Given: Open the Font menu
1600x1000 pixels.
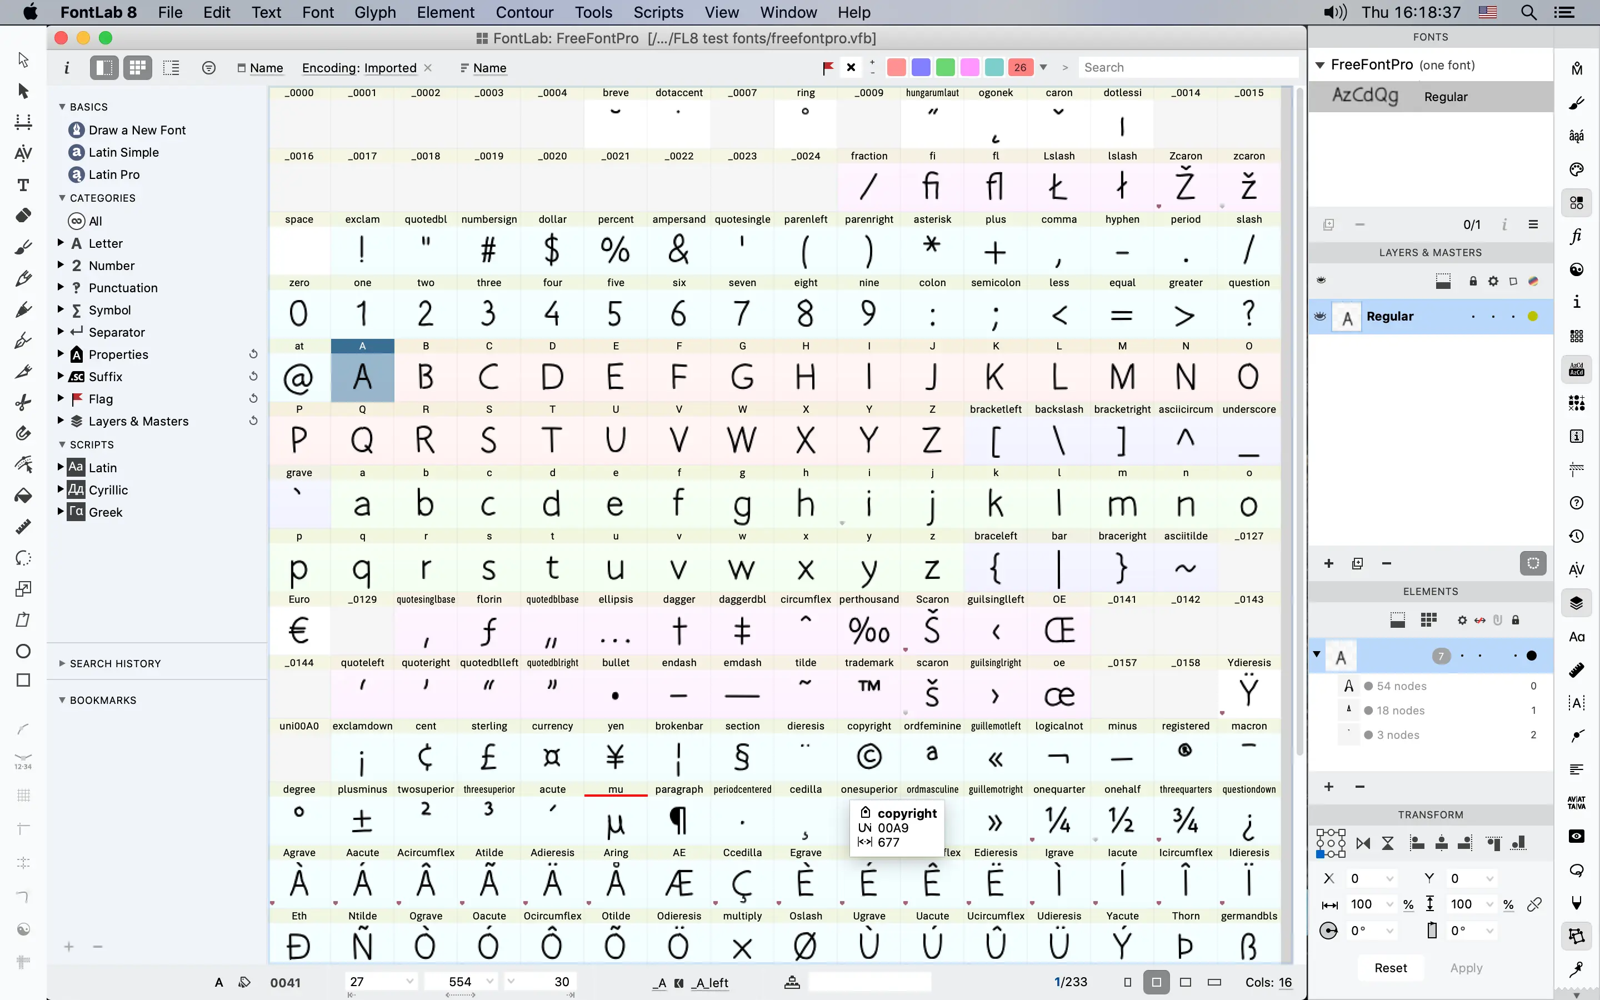Looking at the screenshot, I should click(x=318, y=12).
